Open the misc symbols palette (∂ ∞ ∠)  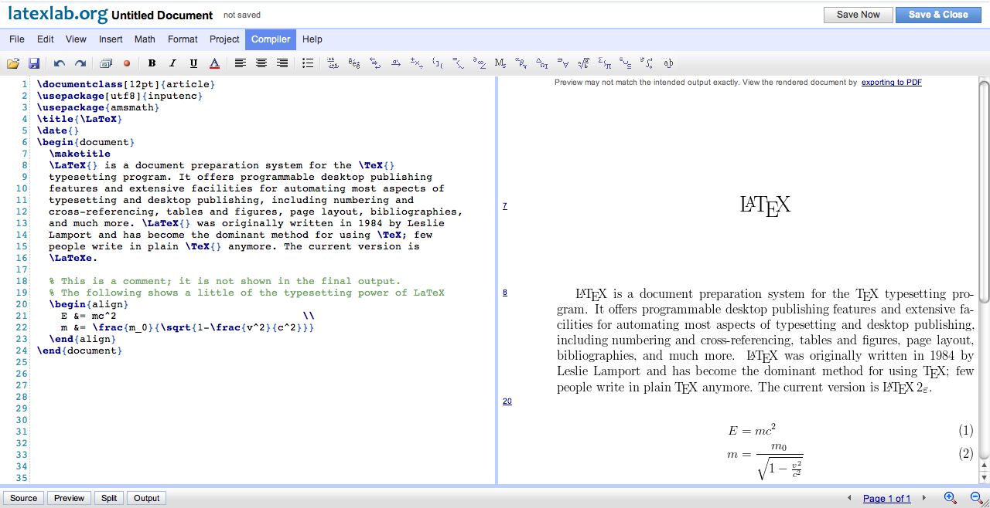(x=480, y=63)
